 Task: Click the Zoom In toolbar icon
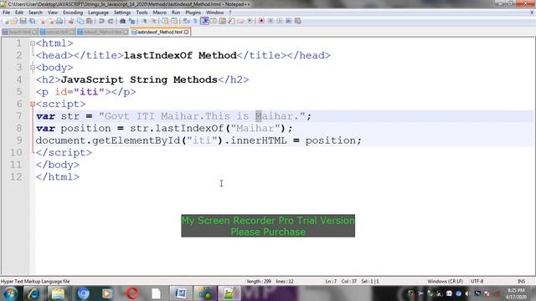tap(144, 21)
